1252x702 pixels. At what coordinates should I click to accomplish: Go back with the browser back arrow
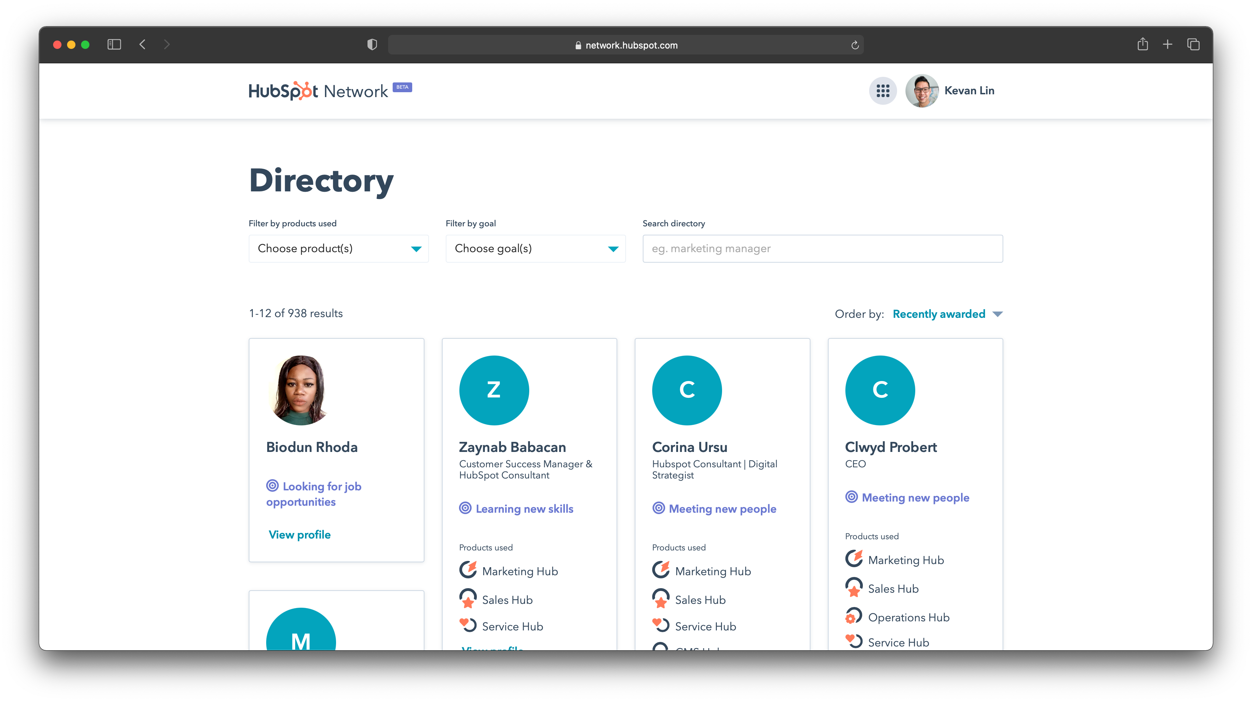[143, 45]
